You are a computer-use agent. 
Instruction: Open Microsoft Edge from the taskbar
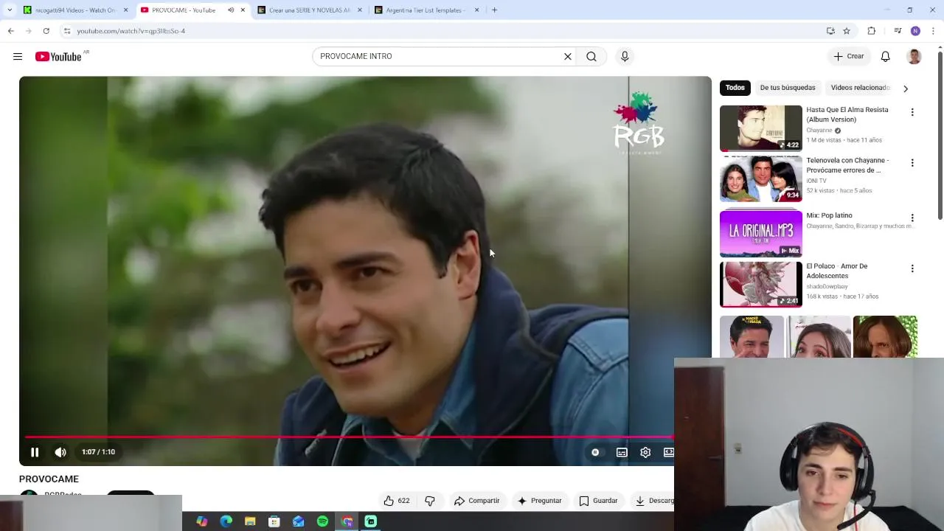[x=226, y=521]
